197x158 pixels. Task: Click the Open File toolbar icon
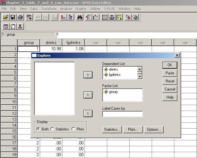tap(6, 17)
